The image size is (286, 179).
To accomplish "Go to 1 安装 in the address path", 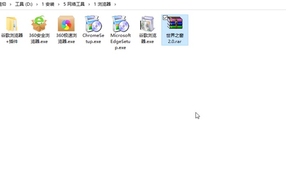I will (48, 4).
